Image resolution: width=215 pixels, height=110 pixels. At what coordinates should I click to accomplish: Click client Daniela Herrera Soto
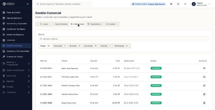tap(70, 94)
